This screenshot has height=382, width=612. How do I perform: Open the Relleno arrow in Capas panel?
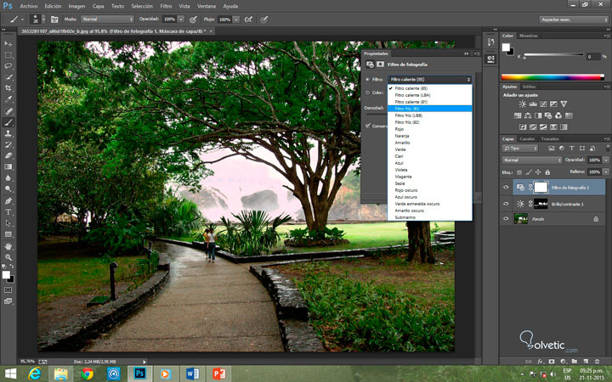(x=606, y=171)
